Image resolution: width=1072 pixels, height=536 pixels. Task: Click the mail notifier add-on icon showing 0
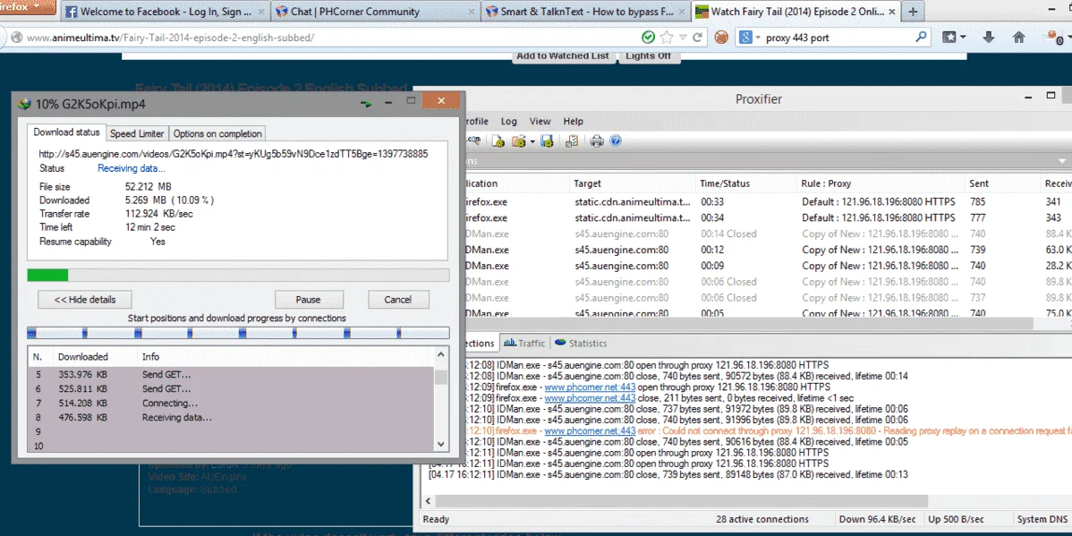pyautogui.click(x=1053, y=37)
